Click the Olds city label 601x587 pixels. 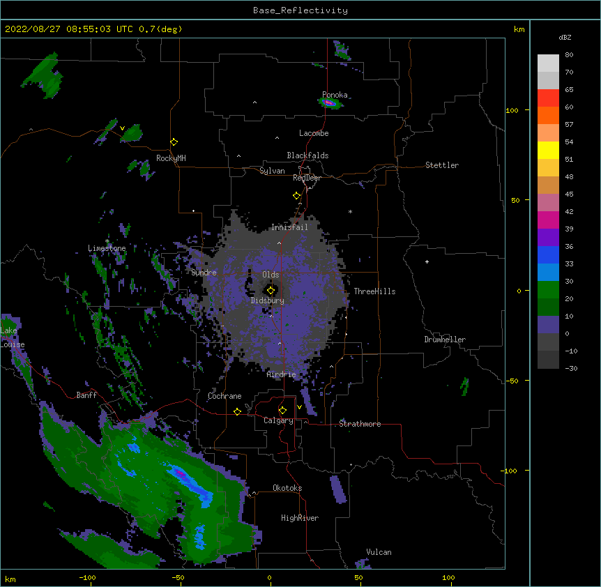coord(271,275)
